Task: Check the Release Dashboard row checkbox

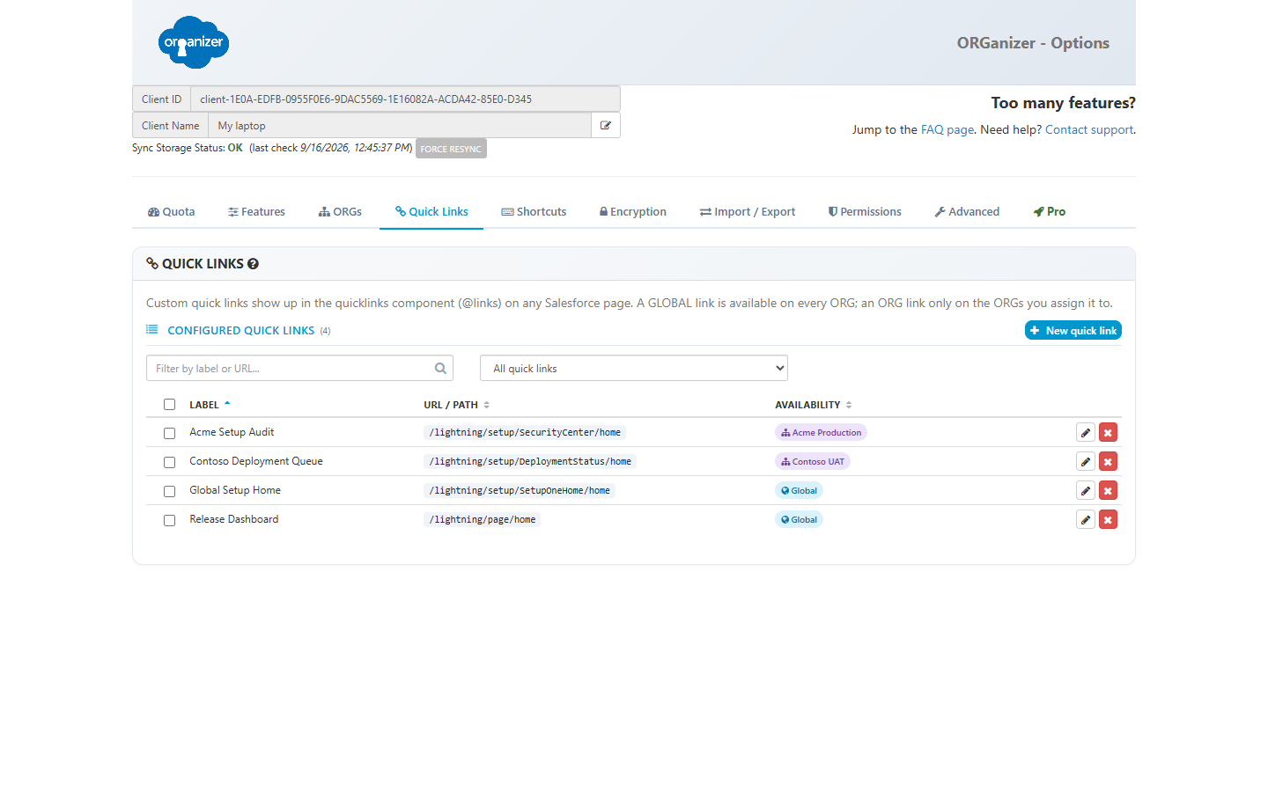Action: coord(169,520)
